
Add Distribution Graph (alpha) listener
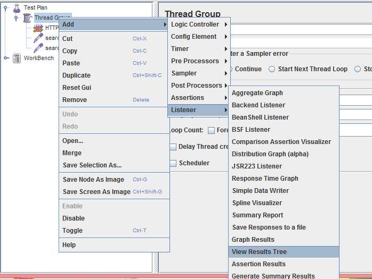click(x=284, y=154)
